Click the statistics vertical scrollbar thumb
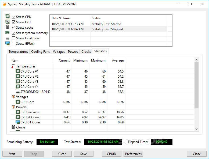The height and width of the screenshot is (159, 209). click(x=196, y=85)
